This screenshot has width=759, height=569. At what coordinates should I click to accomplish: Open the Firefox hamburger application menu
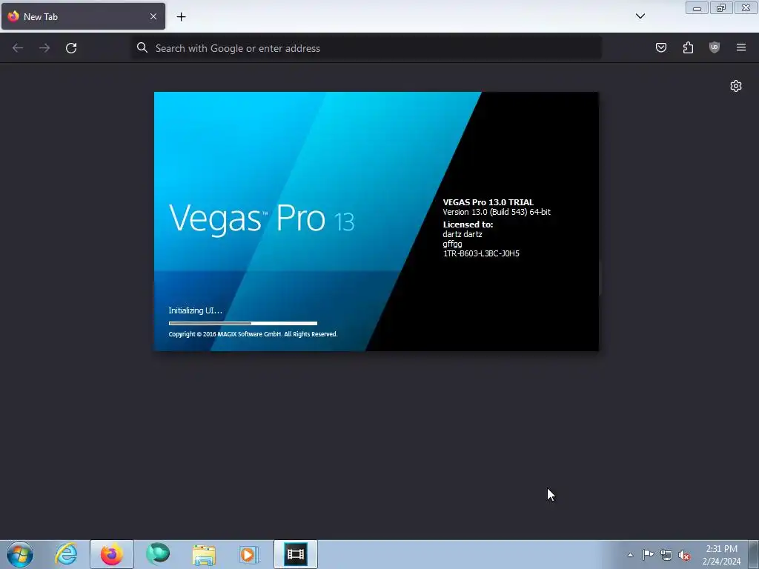tap(741, 47)
